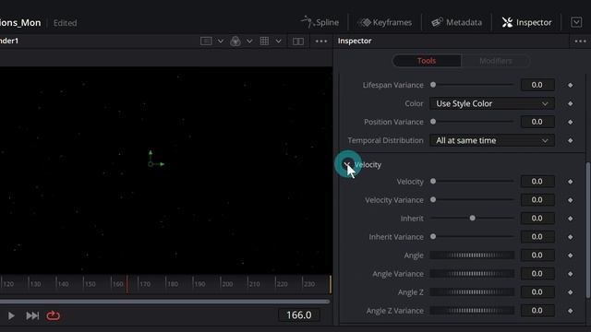This screenshot has height=332, width=591.
Task: Click the green transform axis widget in viewer
Action: click(156, 159)
